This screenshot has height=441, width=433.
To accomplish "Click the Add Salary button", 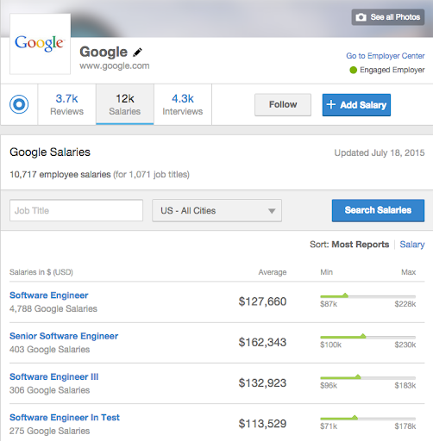I will [x=356, y=105].
